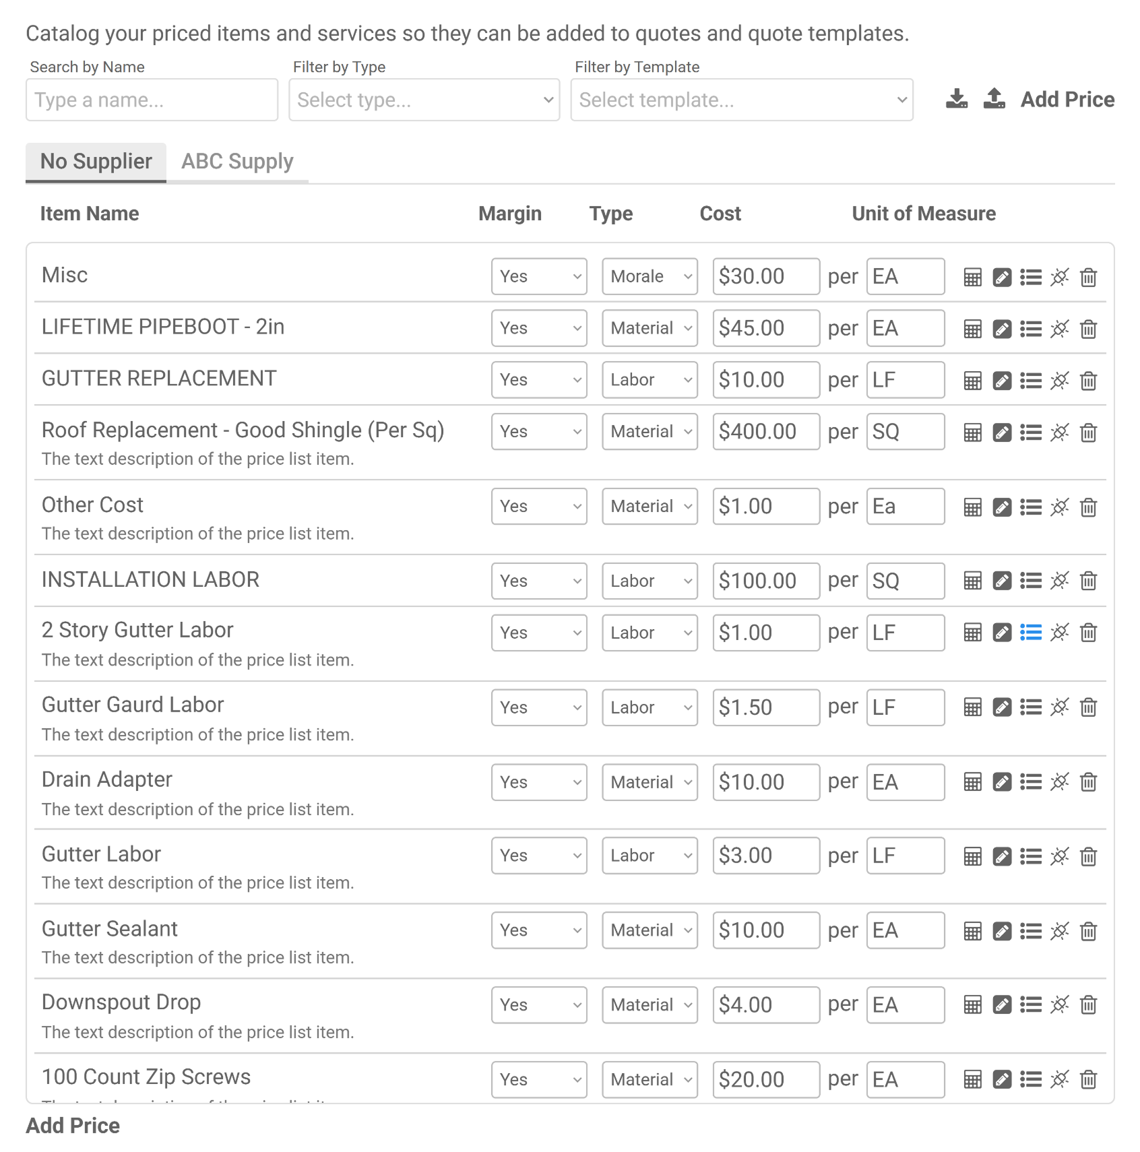Click the $30.00 cost field for Misc
The image size is (1140, 1152).
766,276
